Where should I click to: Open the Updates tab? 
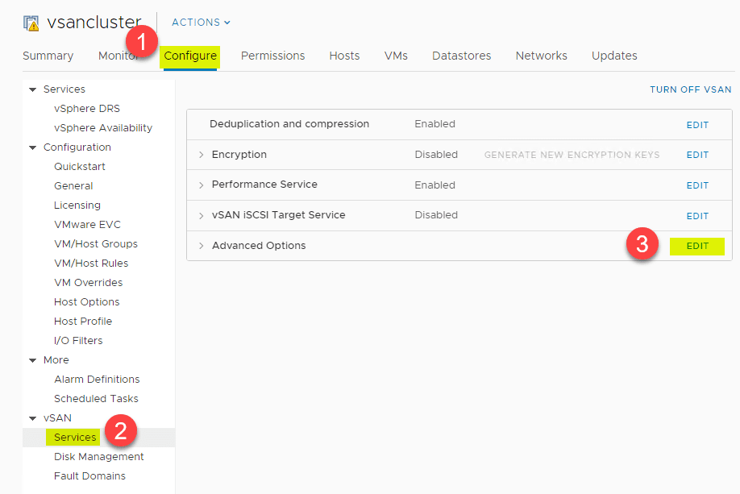point(614,56)
